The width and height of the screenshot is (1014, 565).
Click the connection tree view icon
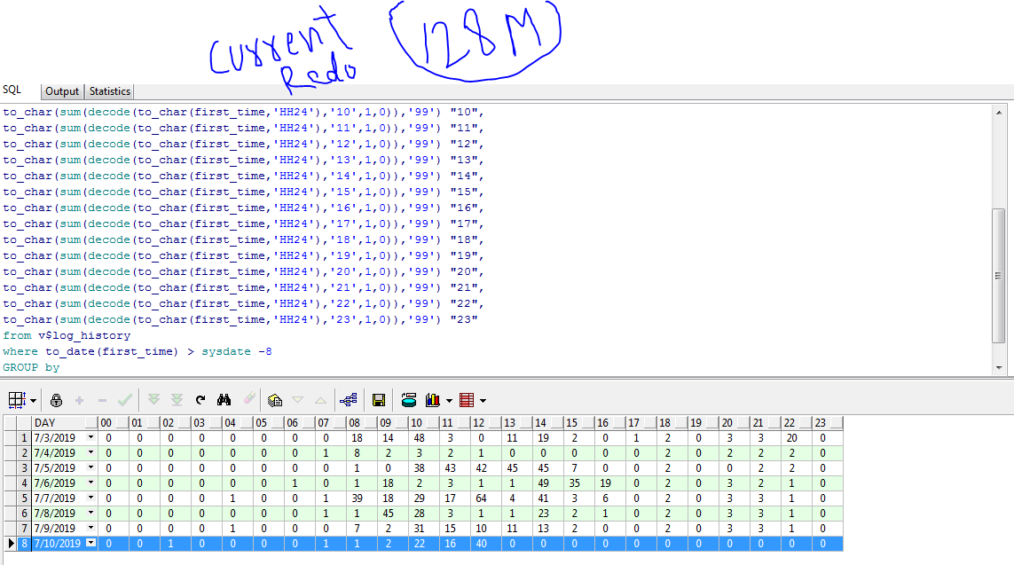(348, 400)
